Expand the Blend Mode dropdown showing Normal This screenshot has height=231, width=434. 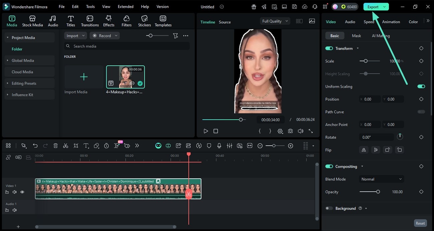coord(381,179)
